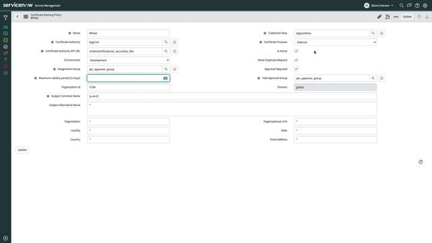Click the greyed Domain field showing global
Screen dimensions: 432x243
click(335, 87)
